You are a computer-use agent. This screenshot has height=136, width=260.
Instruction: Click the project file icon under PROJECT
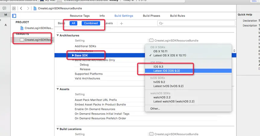point(22,28)
